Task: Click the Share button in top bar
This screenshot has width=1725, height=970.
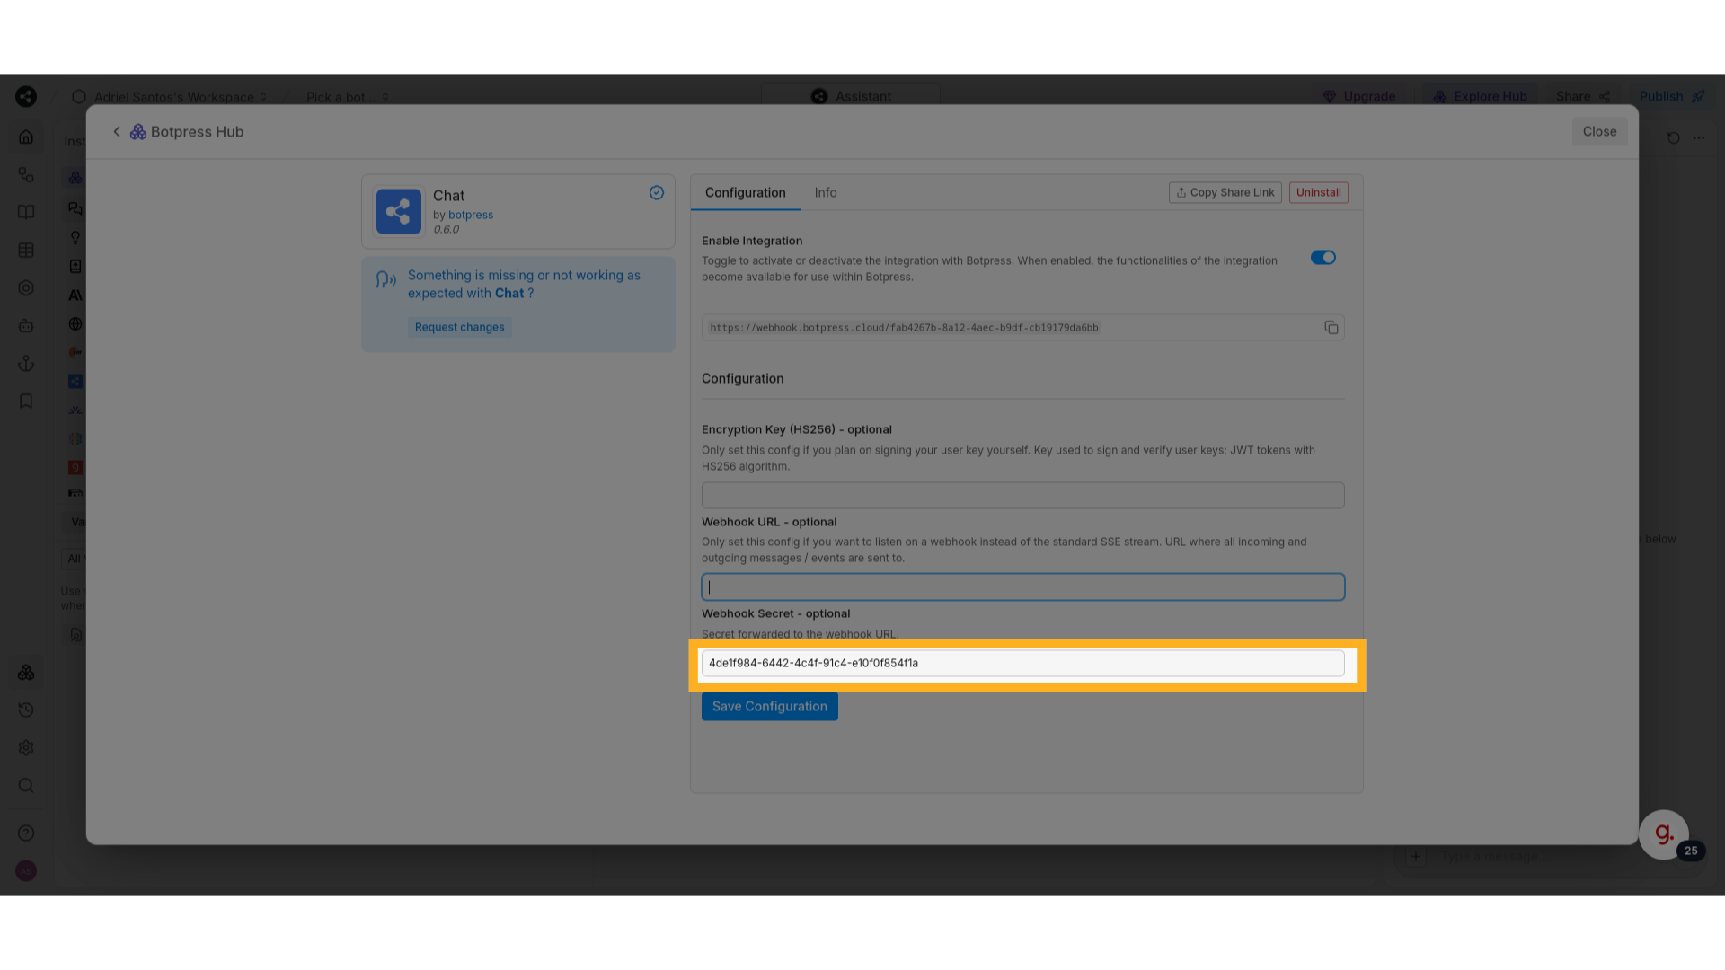Action: (x=1583, y=96)
